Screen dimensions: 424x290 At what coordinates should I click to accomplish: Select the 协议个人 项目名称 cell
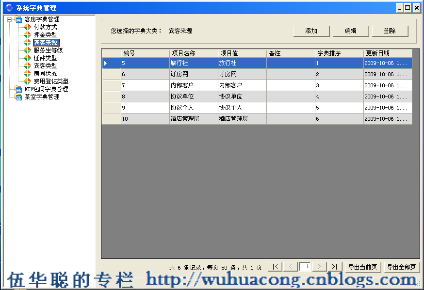(x=194, y=108)
